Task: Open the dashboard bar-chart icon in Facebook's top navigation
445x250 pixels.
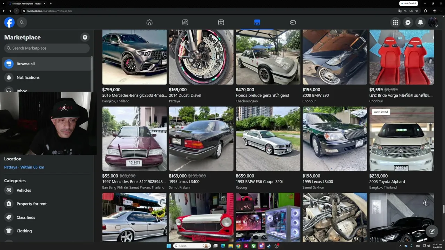Action: pos(185,23)
